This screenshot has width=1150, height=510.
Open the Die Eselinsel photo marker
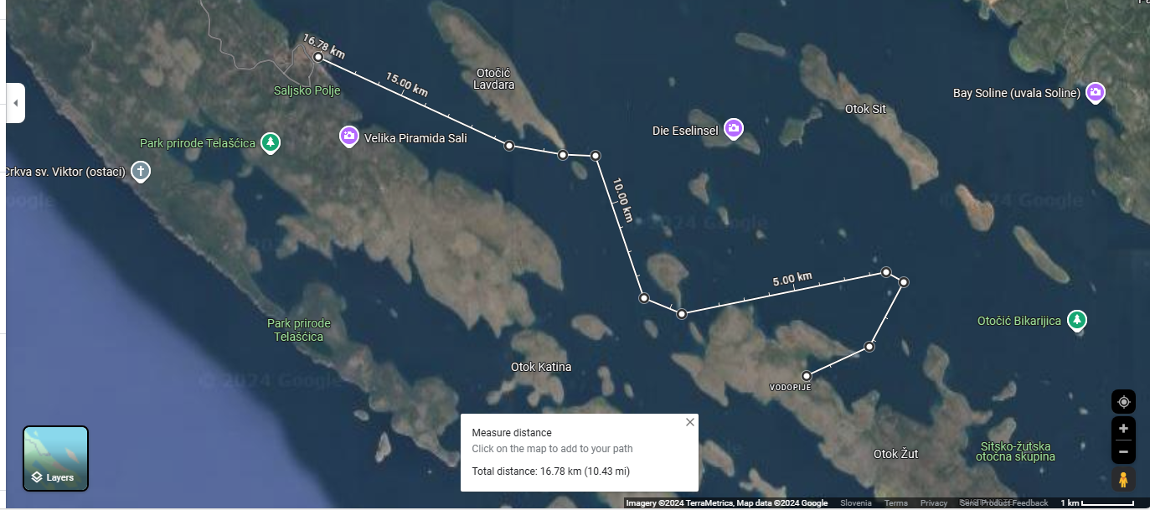click(x=734, y=129)
